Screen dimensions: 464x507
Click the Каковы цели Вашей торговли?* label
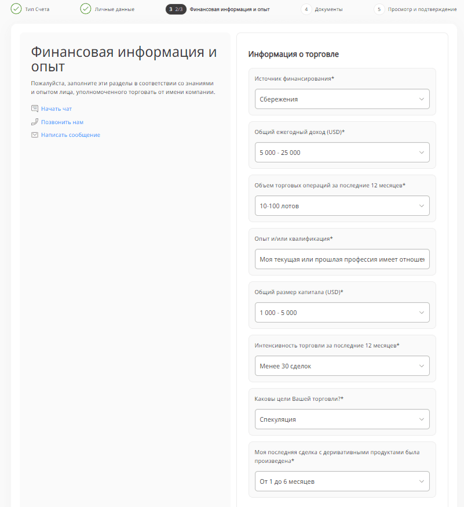coord(299,399)
